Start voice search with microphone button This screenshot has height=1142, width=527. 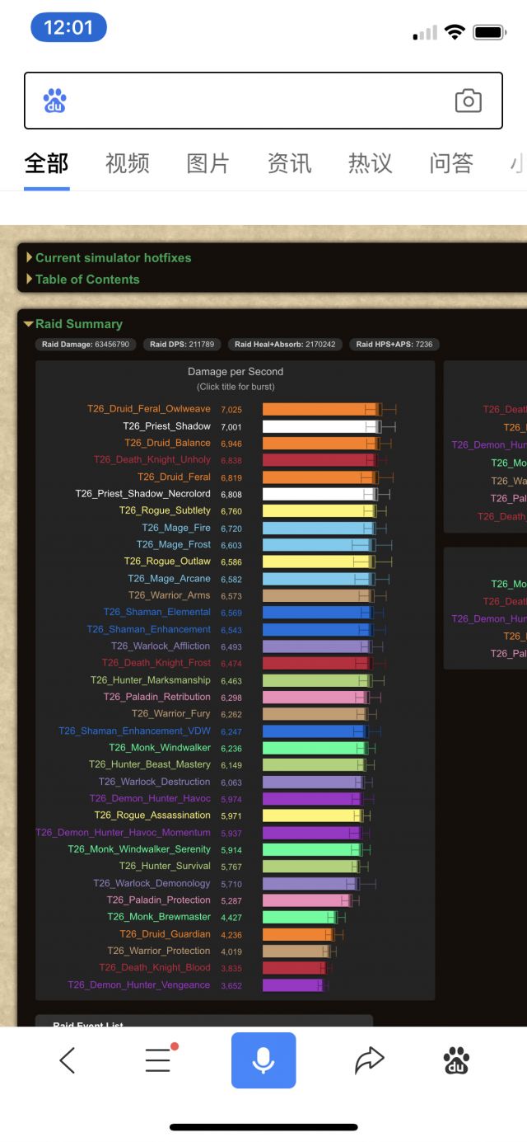point(263,1060)
